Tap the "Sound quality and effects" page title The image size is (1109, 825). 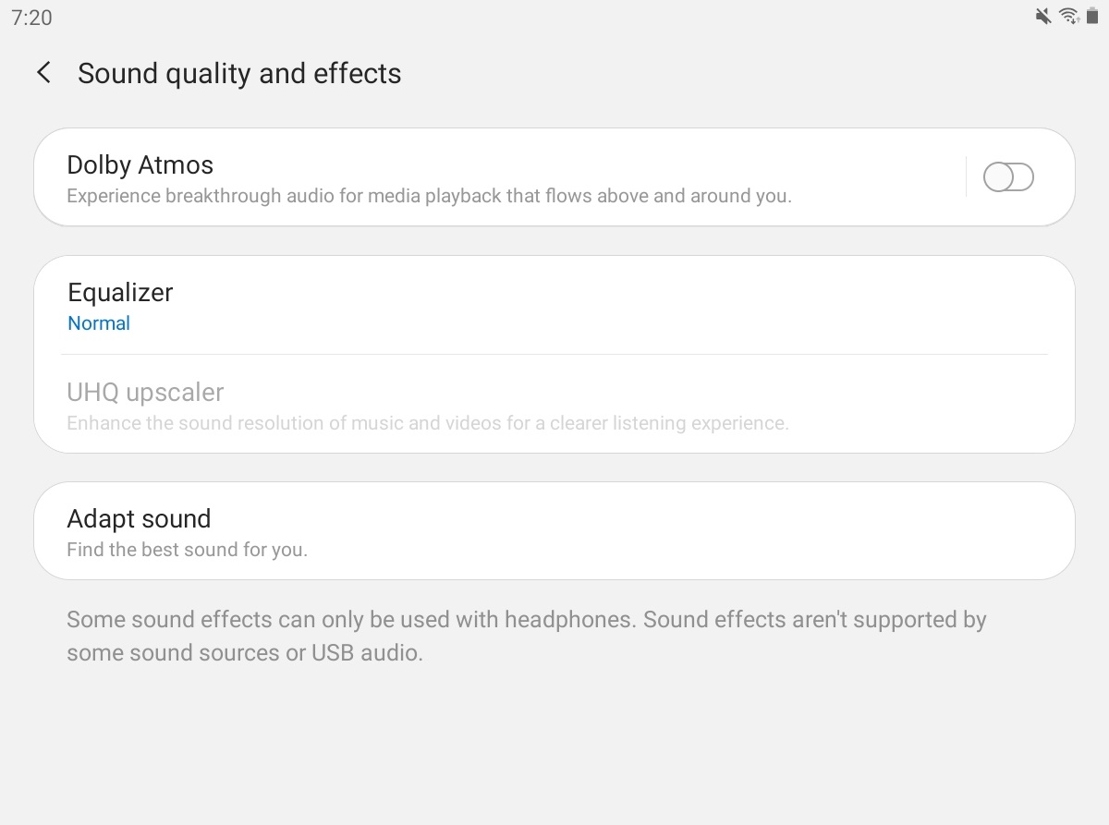(239, 74)
